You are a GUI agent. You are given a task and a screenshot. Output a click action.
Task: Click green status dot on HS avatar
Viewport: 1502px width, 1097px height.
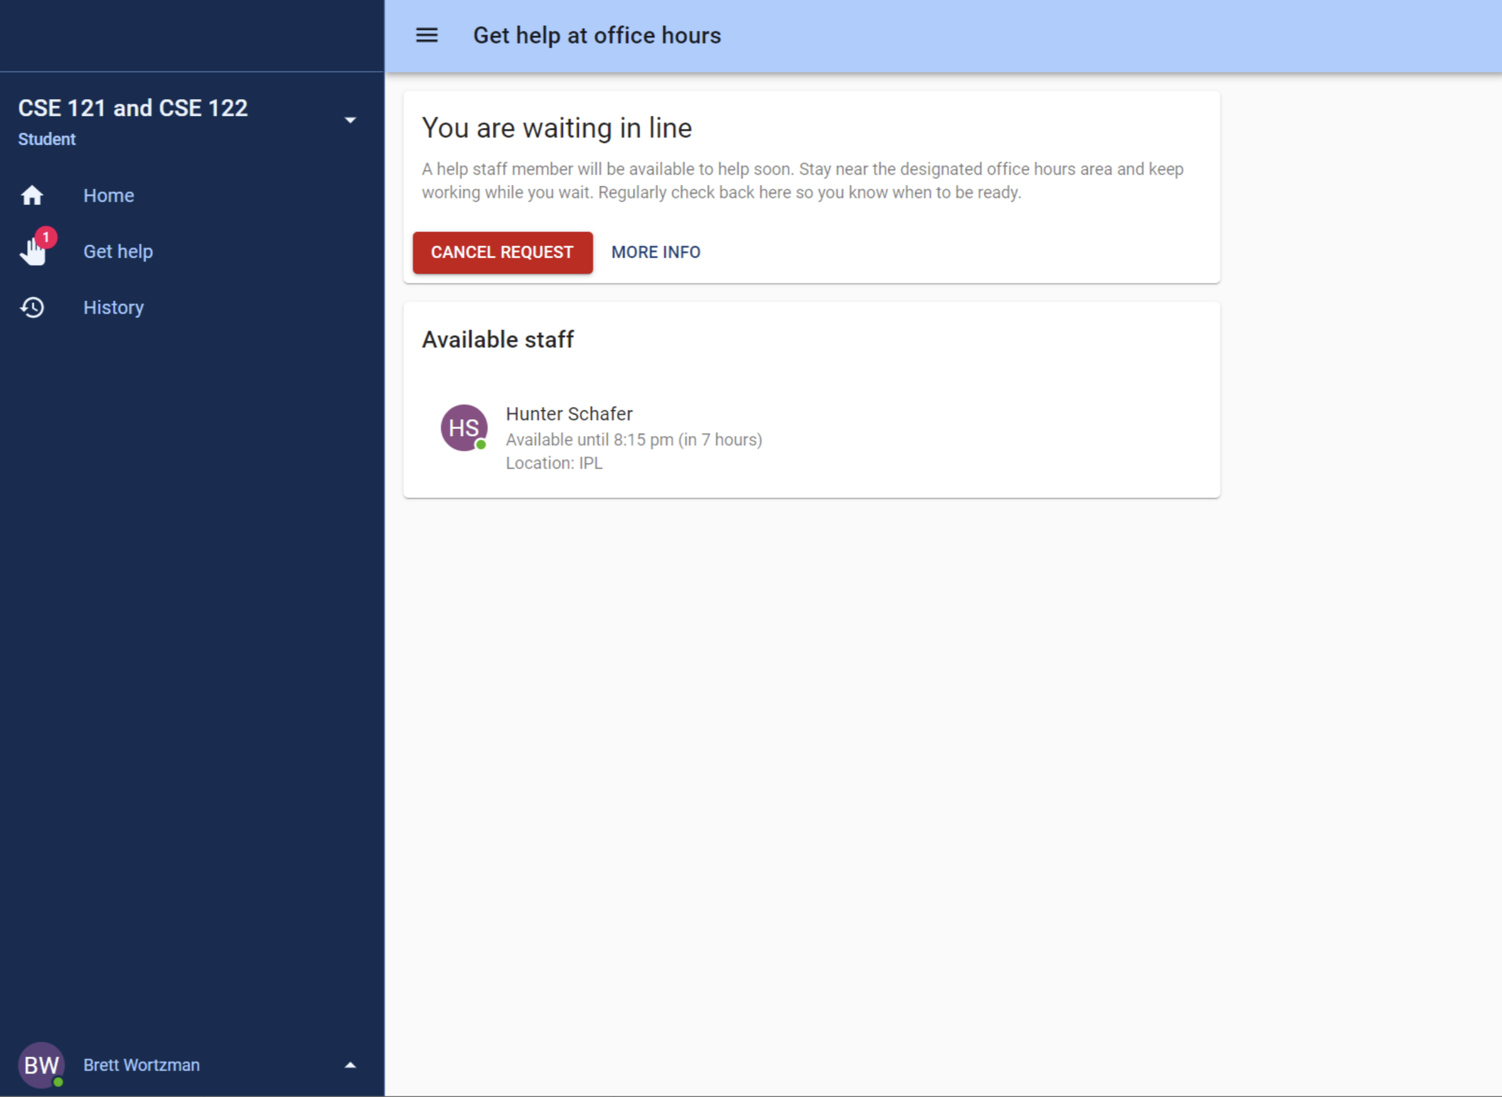(x=481, y=445)
